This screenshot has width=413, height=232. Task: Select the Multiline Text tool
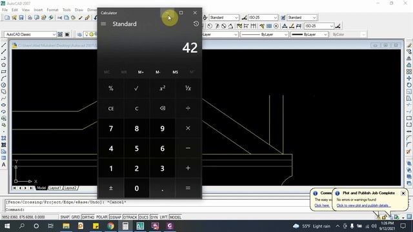pos(3,165)
